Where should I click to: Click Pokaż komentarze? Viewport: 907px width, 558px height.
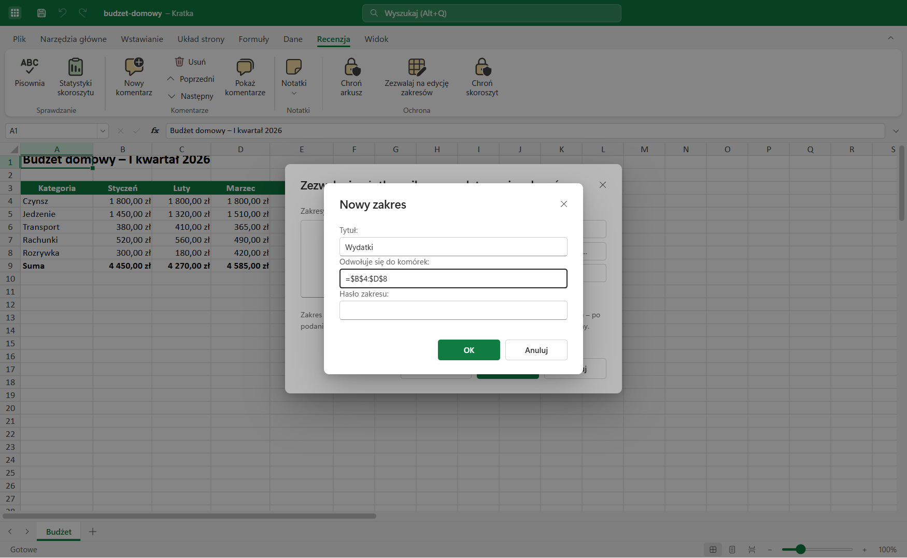click(245, 77)
